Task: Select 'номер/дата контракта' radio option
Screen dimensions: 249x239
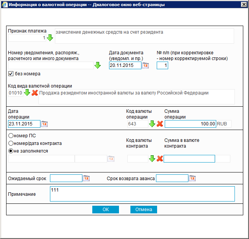Action: click(x=11, y=143)
